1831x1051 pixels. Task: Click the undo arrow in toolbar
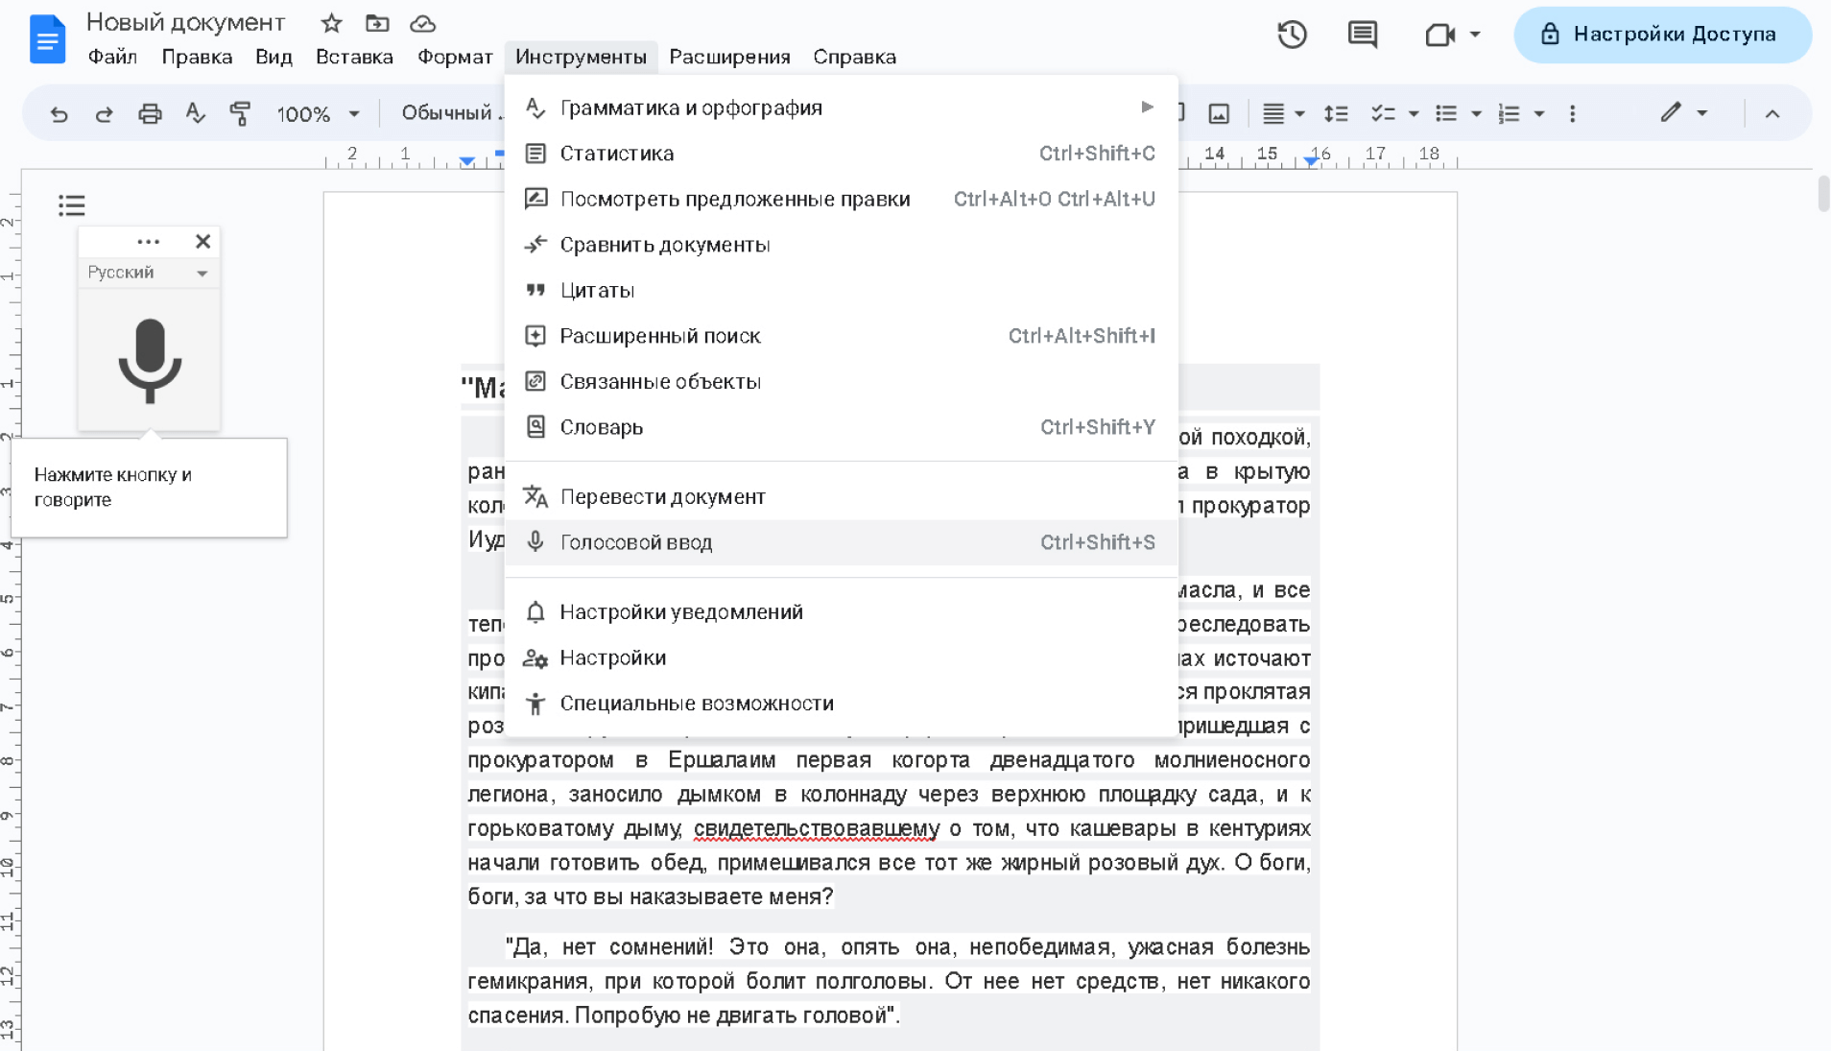click(59, 114)
